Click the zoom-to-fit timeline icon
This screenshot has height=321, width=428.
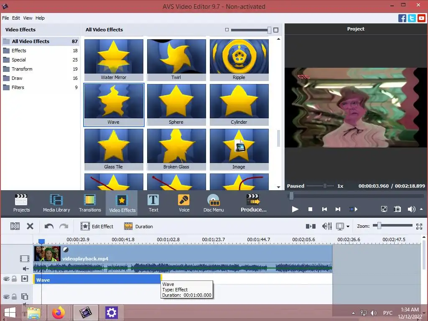[x=419, y=226]
